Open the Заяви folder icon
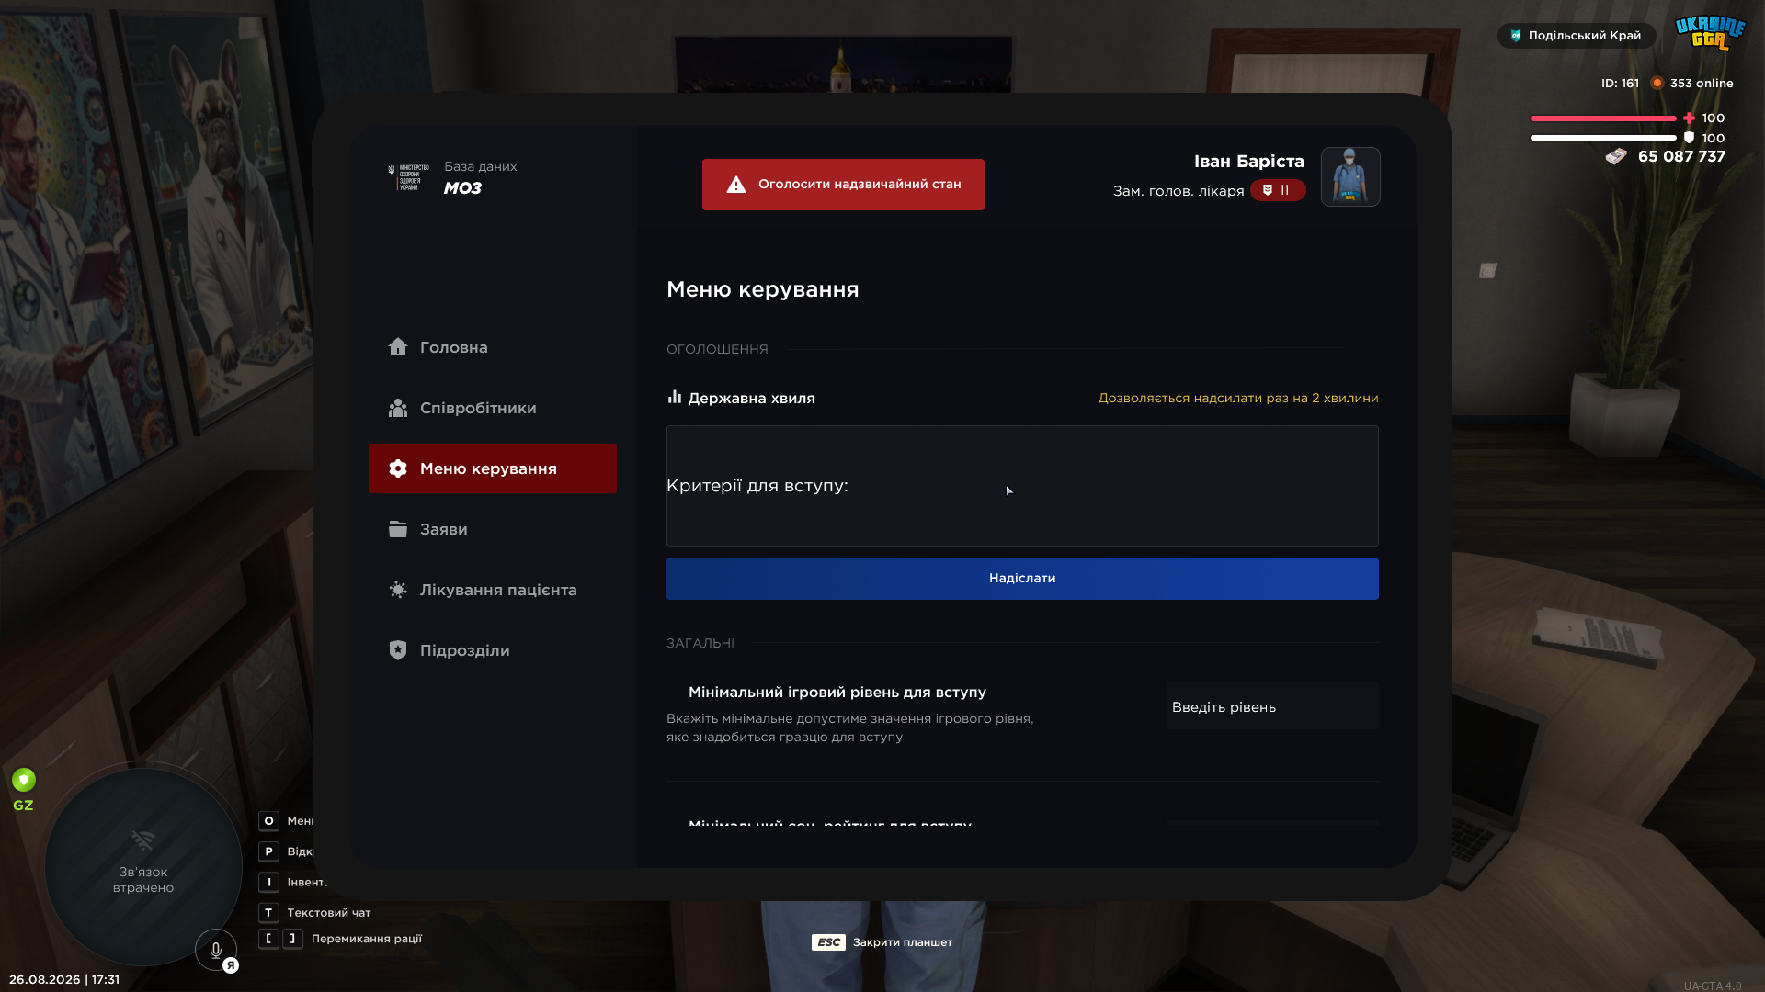The height and width of the screenshot is (992, 1765). click(x=397, y=529)
